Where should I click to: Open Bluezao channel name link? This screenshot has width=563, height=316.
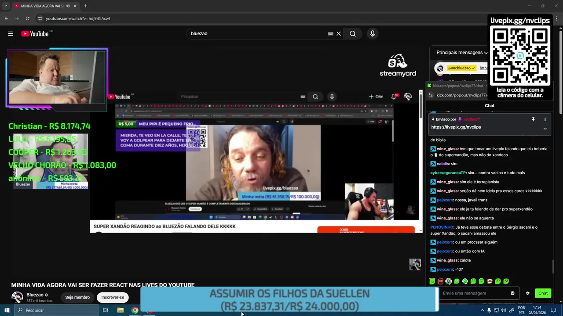(35, 295)
